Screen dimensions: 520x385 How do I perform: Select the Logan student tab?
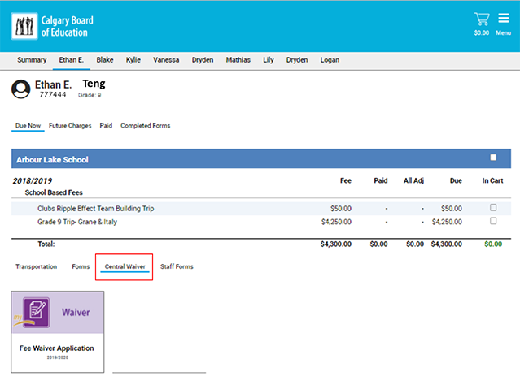pyautogui.click(x=330, y=60)
